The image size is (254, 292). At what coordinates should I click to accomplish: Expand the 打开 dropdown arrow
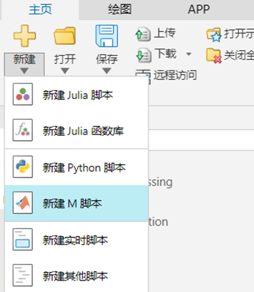tap(65, 71)
